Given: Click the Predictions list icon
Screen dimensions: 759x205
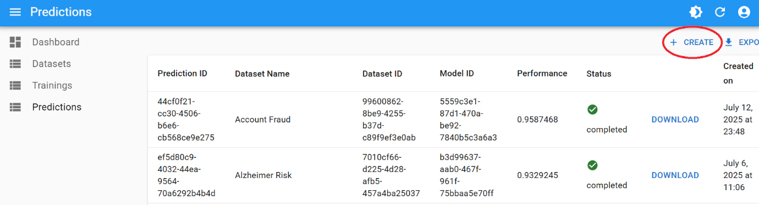Looking at the screenshot, I should tap(15, 107).
